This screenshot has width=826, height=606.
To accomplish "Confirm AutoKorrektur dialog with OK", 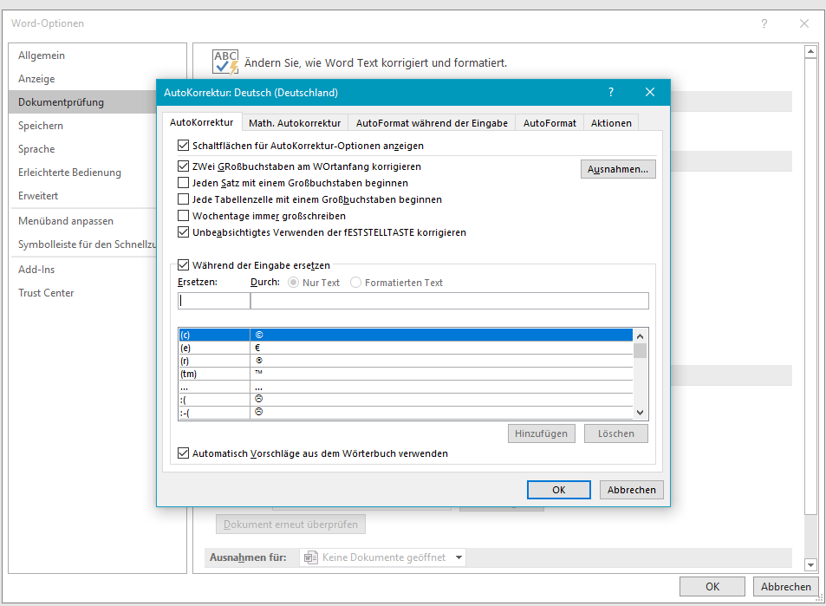I will click(559, 490).
